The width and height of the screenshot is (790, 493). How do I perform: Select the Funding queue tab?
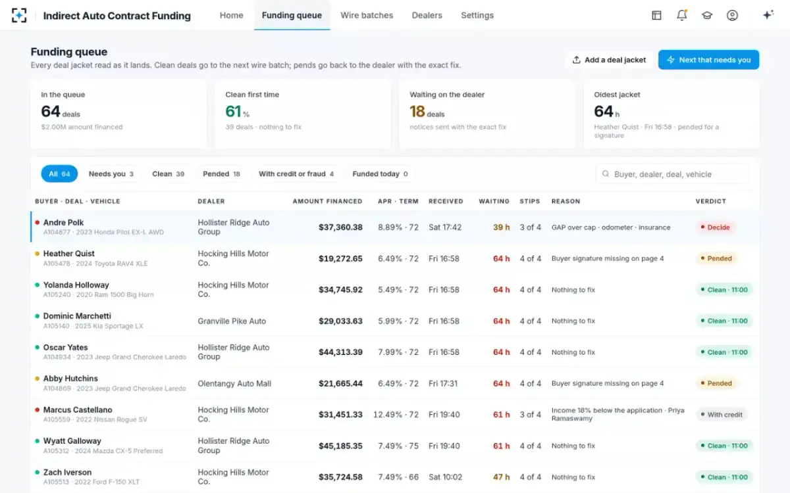coord(292,15)
